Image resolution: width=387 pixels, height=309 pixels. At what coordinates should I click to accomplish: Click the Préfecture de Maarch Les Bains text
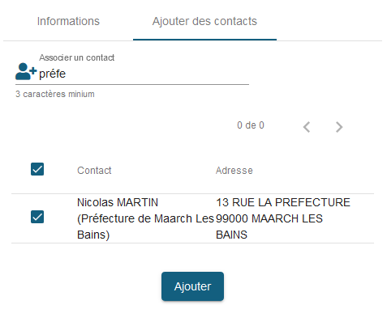point(145,226)
